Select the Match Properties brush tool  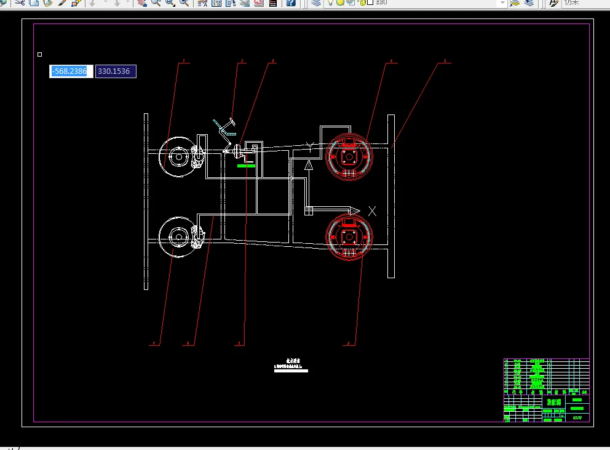tap(62, 2)
